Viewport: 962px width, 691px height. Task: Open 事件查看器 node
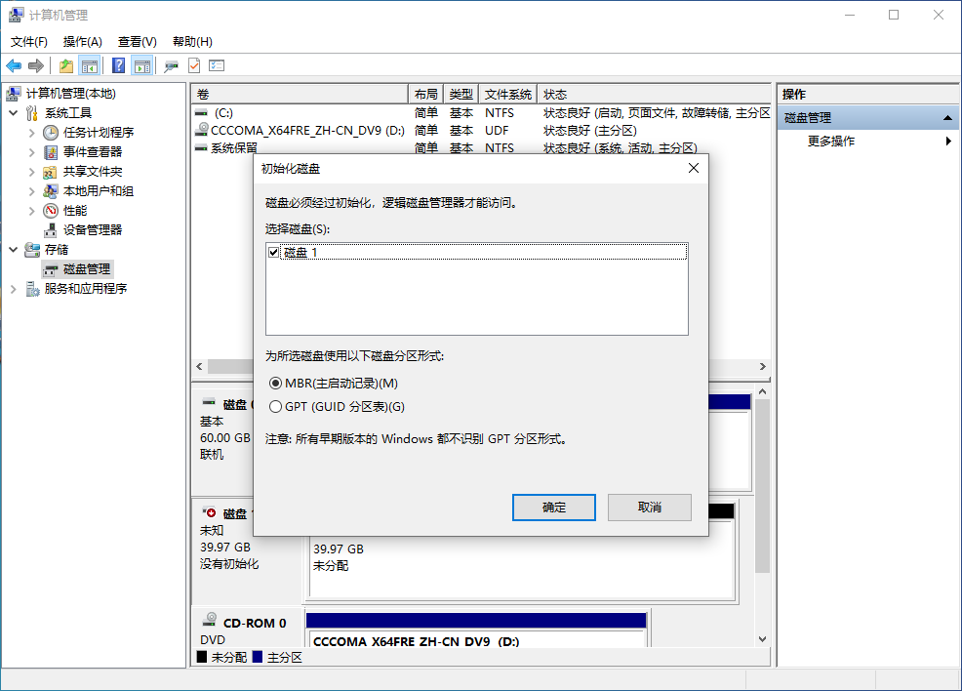92,152
